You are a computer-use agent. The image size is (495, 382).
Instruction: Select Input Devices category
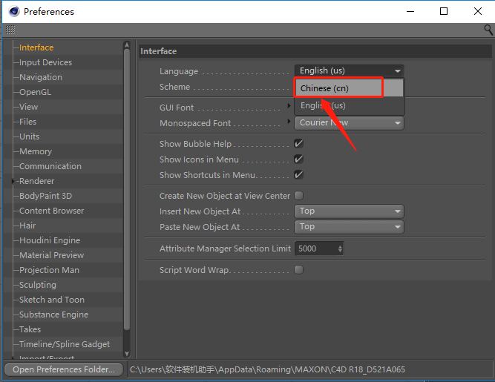click(x=45, y=62)
